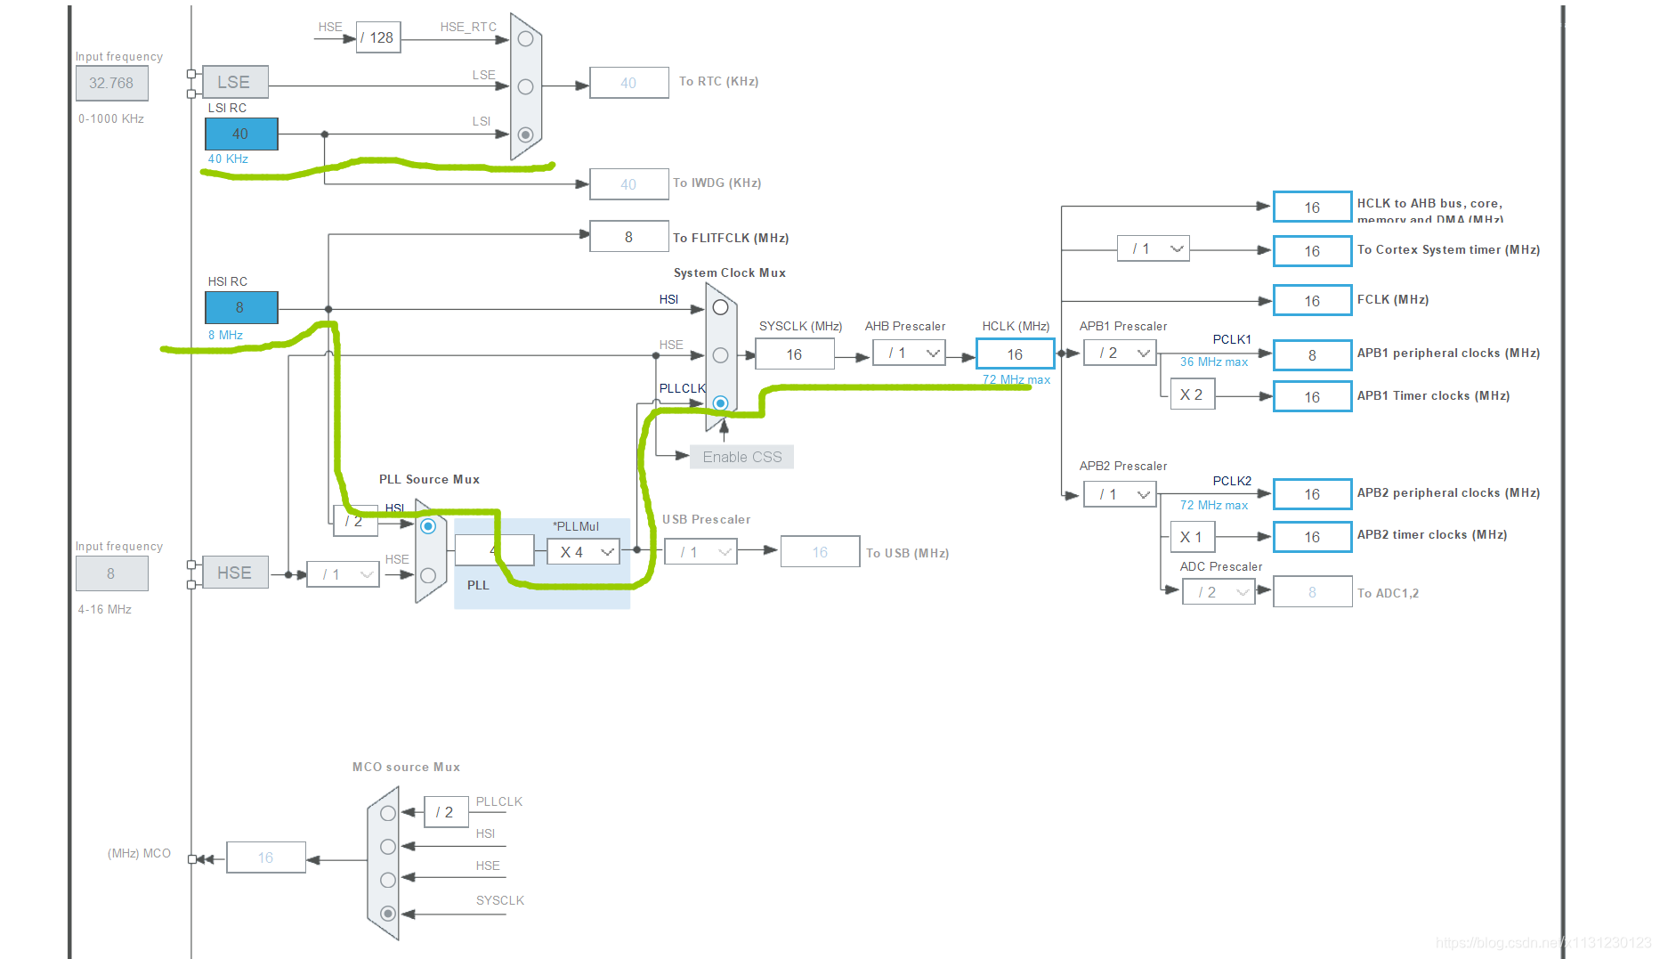Screen dimensions: 1660x959
Task: Click APB2 peripheral clocks value box
Action: click(x=1313, y=494)
